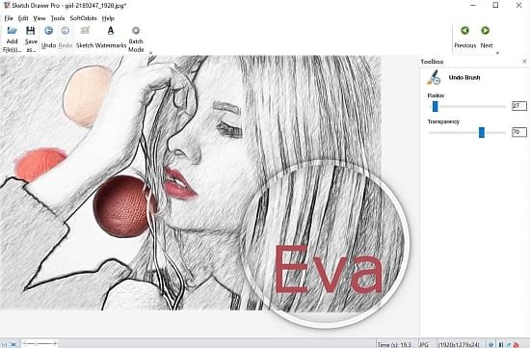The width and height of the screenshot is (530, 348).
Task: Click the Transparency value field showing 70
Action: 518,132
